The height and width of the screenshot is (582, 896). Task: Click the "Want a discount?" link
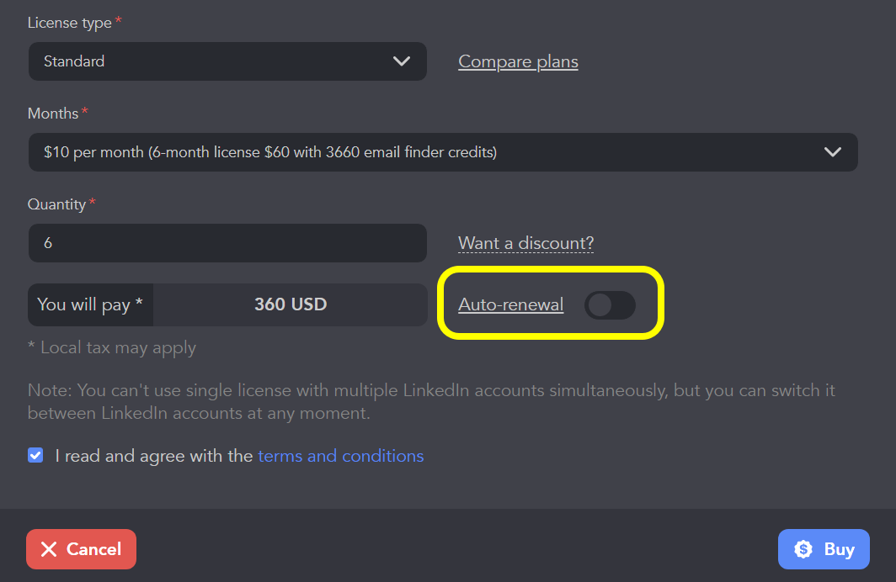pyautogui.click(x=525, y=243)
